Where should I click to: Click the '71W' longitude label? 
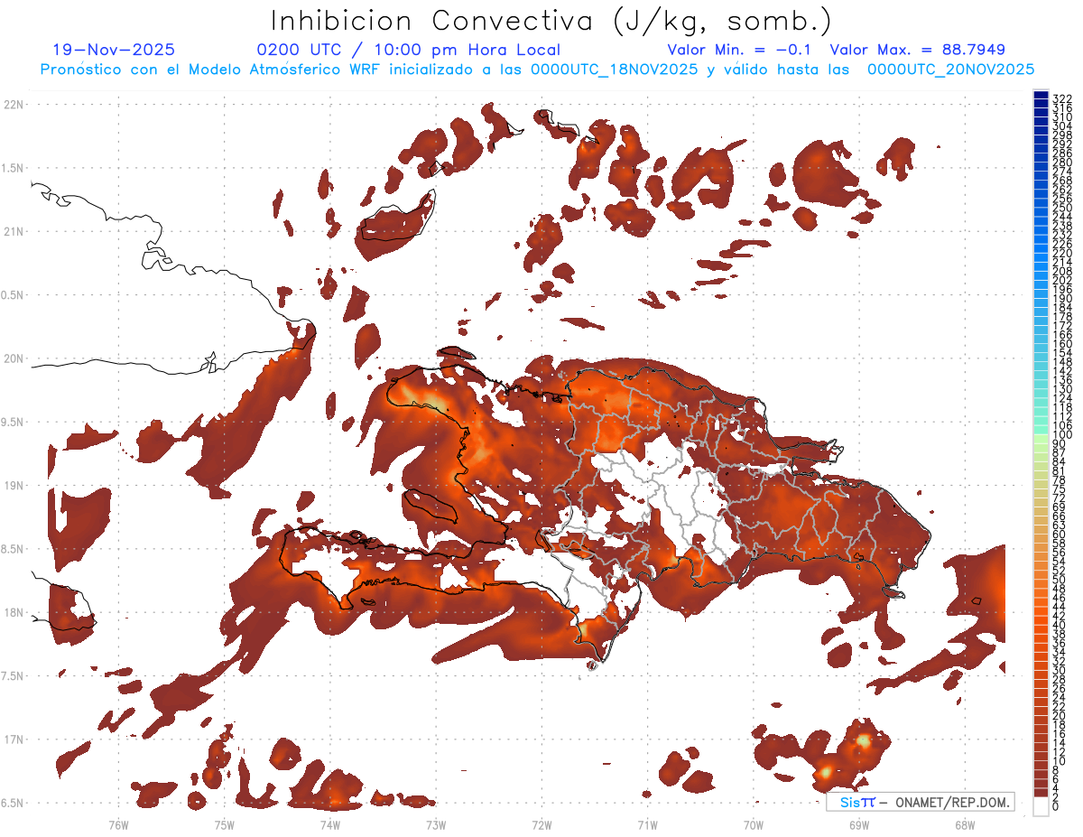(x=647, y=825)
